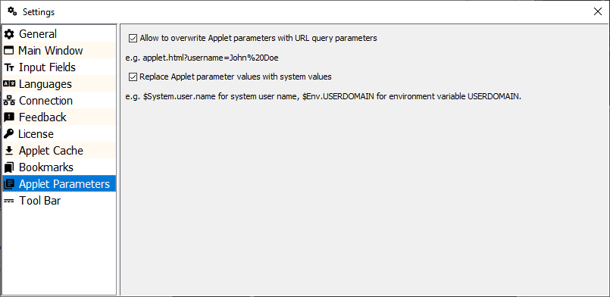Switch to Languages settings

click(x=59, y=84)
